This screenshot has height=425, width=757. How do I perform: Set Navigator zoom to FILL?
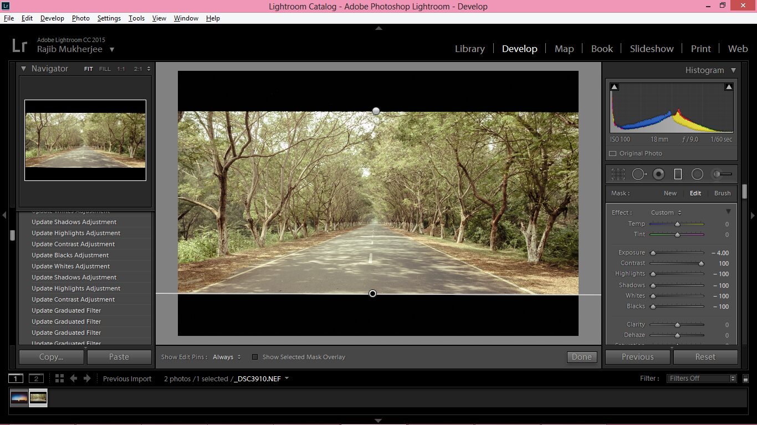coord(105,69)
